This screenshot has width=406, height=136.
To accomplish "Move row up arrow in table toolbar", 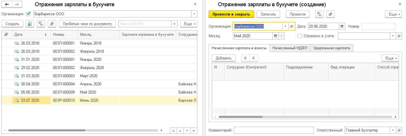I will tap(245, 58).
